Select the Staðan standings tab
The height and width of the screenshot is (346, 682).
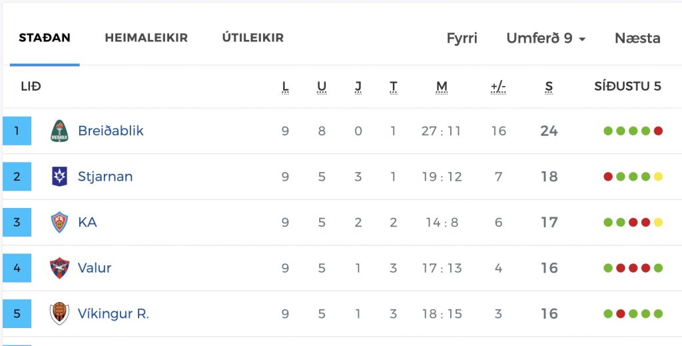tap(45, 38)
